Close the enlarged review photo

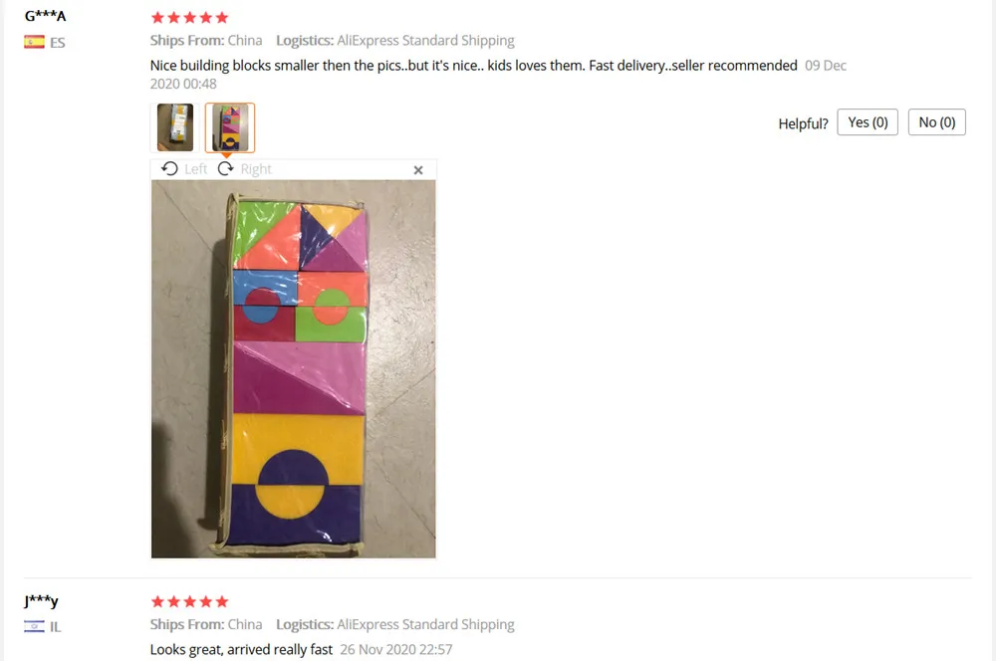[418, 170]
